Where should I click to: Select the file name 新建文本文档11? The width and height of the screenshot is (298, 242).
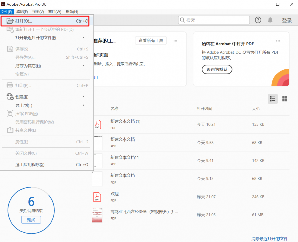click(x=125, y=157)
